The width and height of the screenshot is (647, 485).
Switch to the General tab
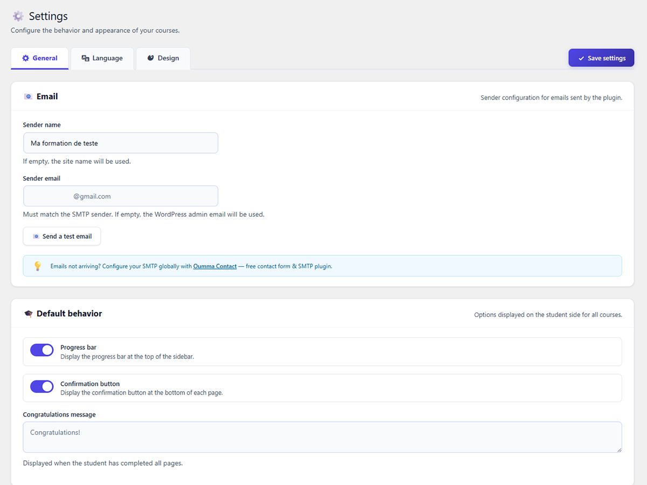coord(40,58)
